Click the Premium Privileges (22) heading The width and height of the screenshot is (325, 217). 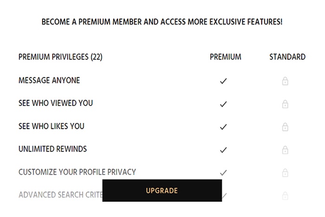click(x=60, y=57)
